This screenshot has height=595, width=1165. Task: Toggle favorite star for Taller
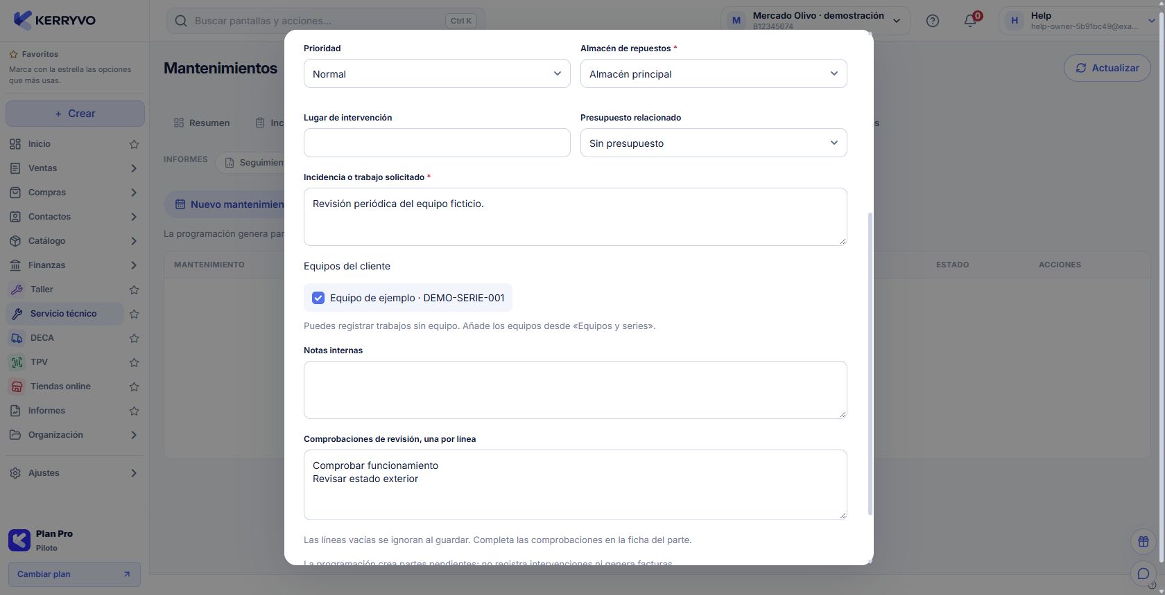click(134, 290)
